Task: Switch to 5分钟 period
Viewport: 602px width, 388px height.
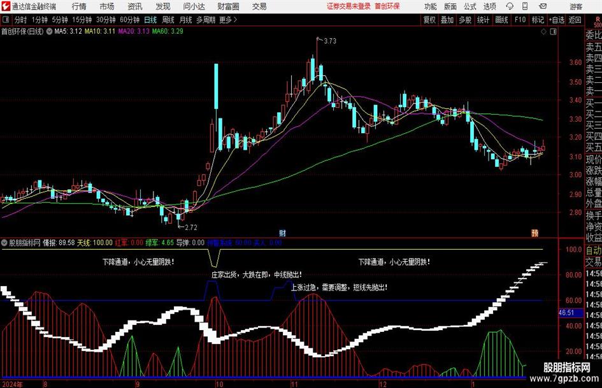Action: pos(60,20)
